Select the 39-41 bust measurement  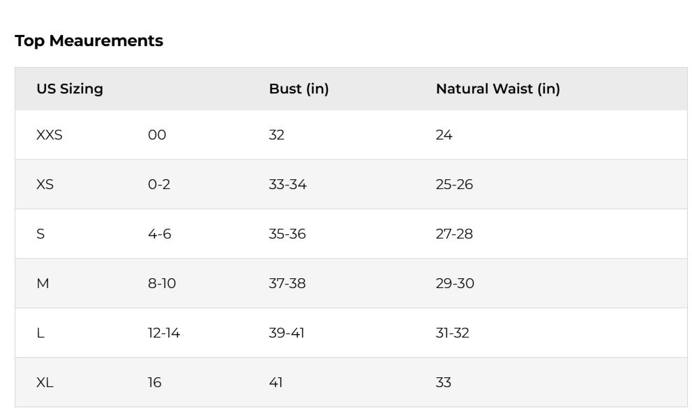pos(287,333)
